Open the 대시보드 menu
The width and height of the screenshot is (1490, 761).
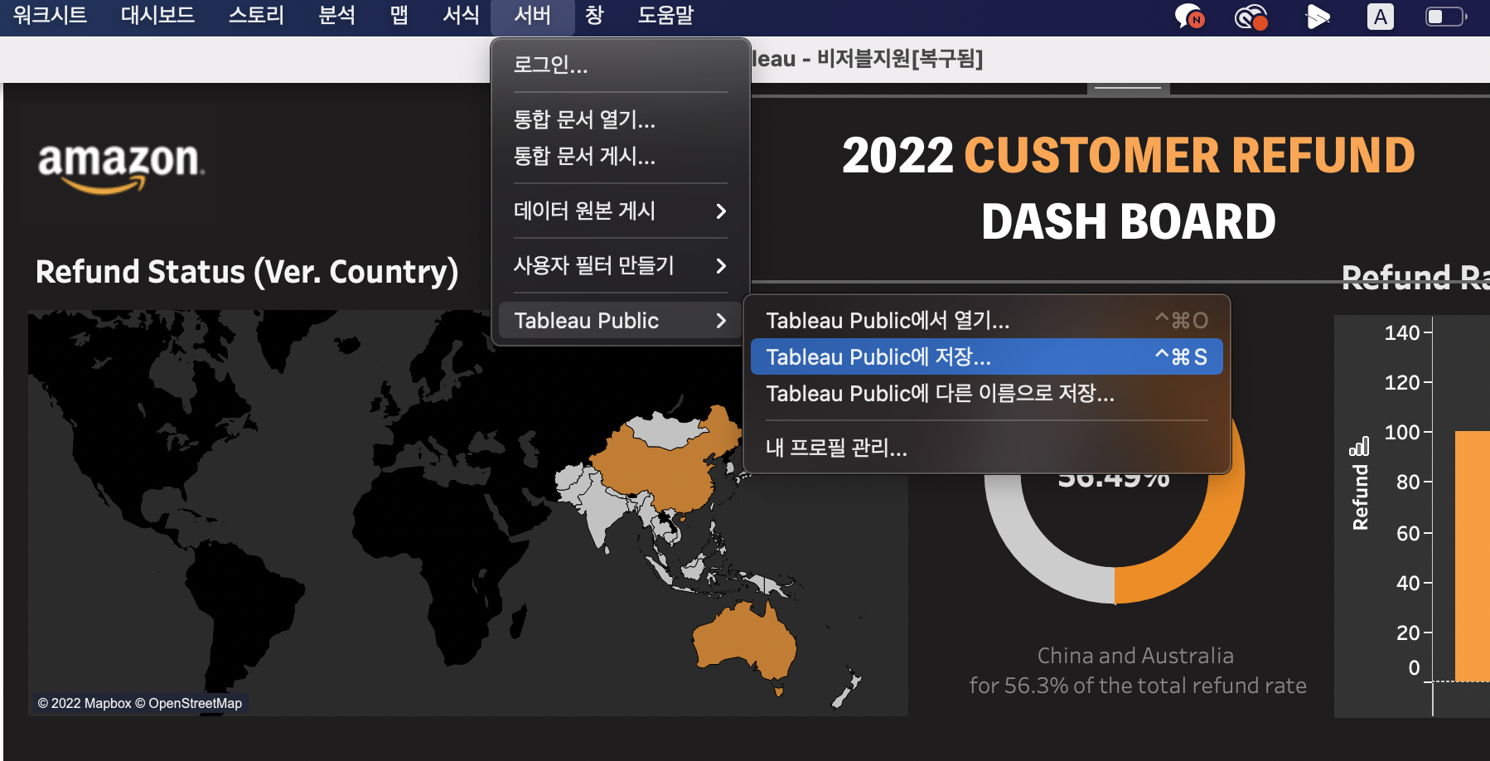(x=157, y=15)
